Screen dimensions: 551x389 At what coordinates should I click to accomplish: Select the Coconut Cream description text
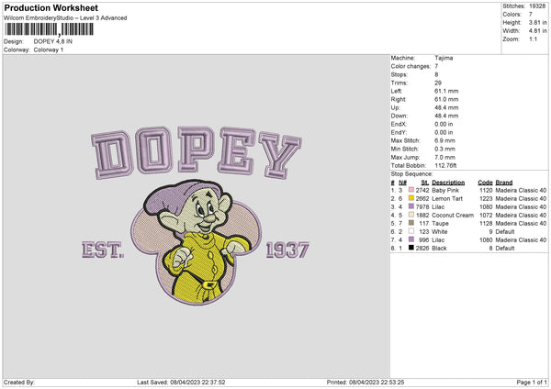(453, 216)
